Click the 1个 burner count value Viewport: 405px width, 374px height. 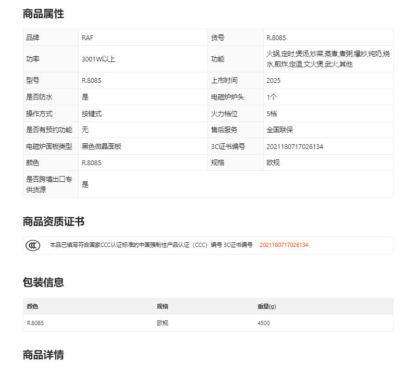[272, 97]
